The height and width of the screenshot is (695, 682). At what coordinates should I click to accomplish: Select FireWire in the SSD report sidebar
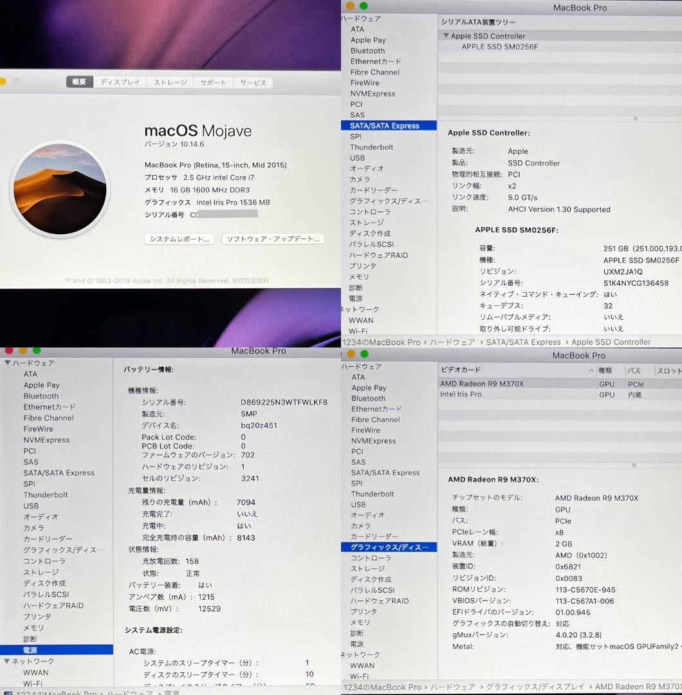365,83
